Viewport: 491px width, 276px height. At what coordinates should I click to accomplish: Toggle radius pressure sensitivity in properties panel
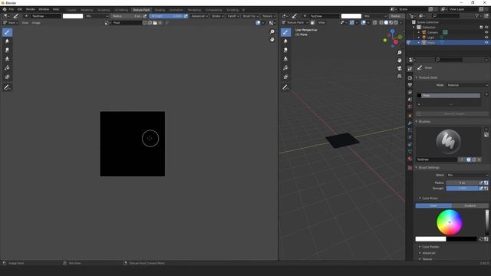(x=481, y=182)
